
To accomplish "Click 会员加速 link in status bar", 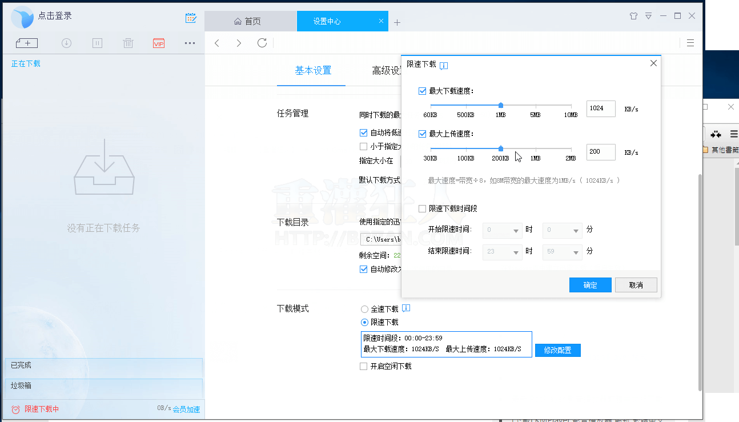I will pos(186,409).
